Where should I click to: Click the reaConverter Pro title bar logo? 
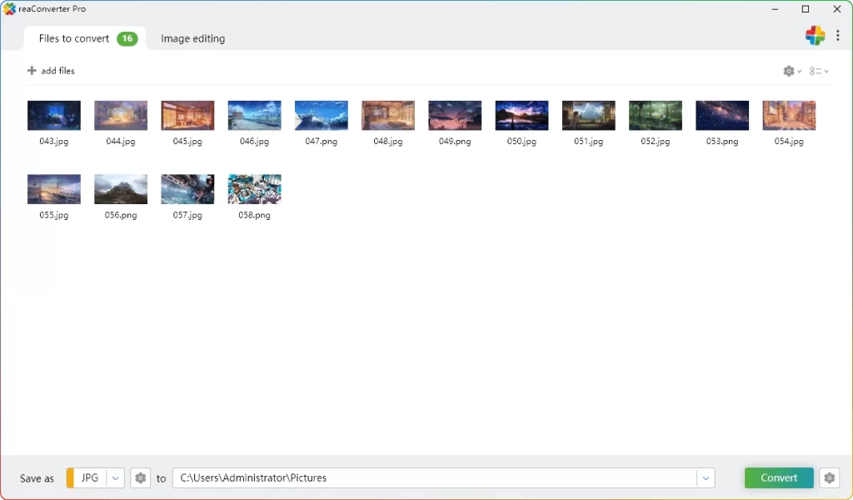tap(9, 8)
